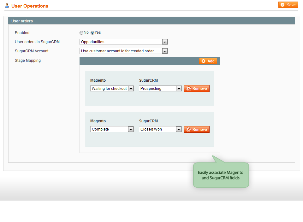Click the User Operations page title
The height and width of the screenshot is (222, 303).
coord(30,6)
